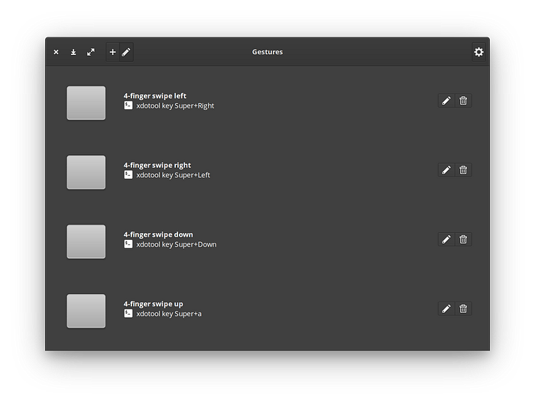Viewport: 535px width, 404px height.
Task: Delete the 4-finger swipe left gesture
Action: point(463,101)
